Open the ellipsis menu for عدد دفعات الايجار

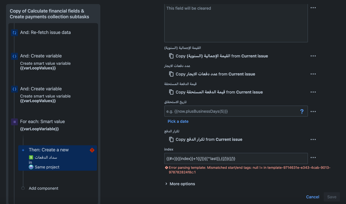(x=313, y=74)
